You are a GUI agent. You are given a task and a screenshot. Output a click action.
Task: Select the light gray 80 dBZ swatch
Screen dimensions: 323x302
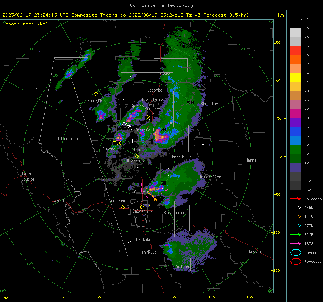296,33
